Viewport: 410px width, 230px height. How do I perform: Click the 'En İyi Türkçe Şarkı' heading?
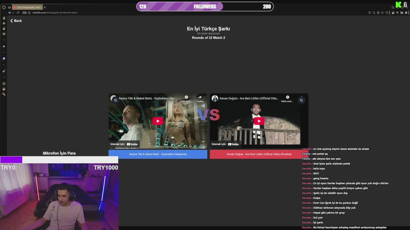[x=209, y=29]
